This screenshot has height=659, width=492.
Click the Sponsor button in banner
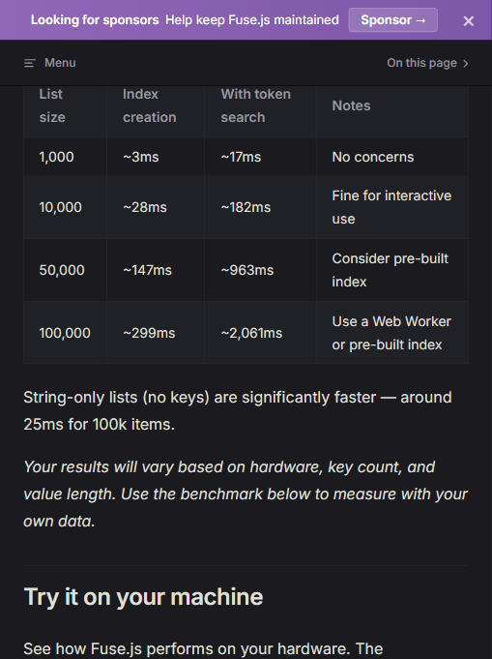pyautogui.click(x=393, y=19)
